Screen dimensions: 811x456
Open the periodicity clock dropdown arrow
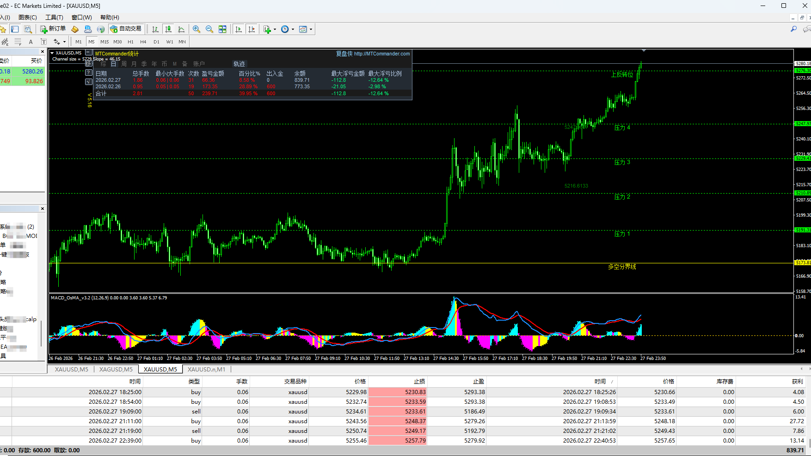[293, 29]
